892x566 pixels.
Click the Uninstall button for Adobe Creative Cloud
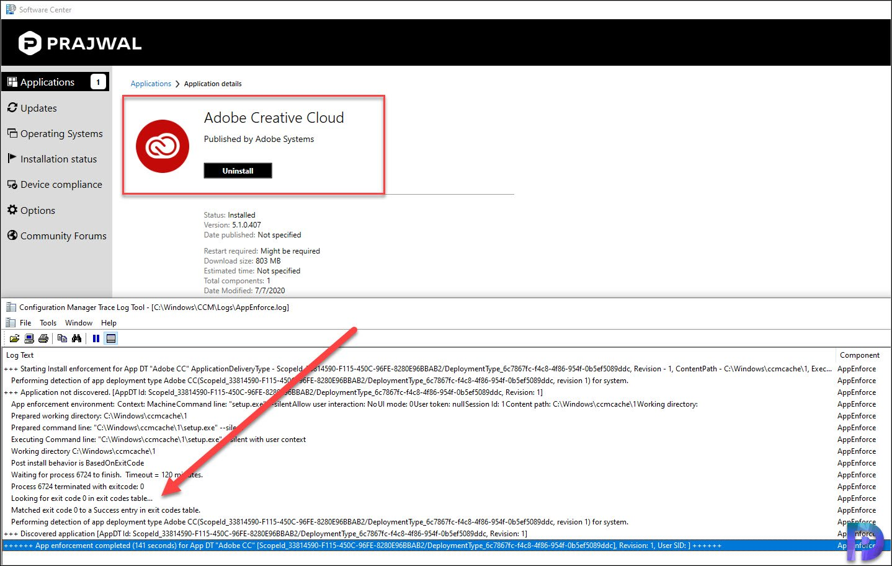tap(238, 170)
